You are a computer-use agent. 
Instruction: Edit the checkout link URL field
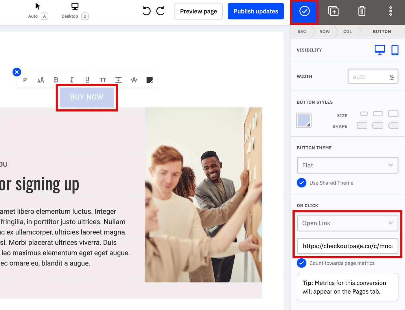click(x=347, y=246)
